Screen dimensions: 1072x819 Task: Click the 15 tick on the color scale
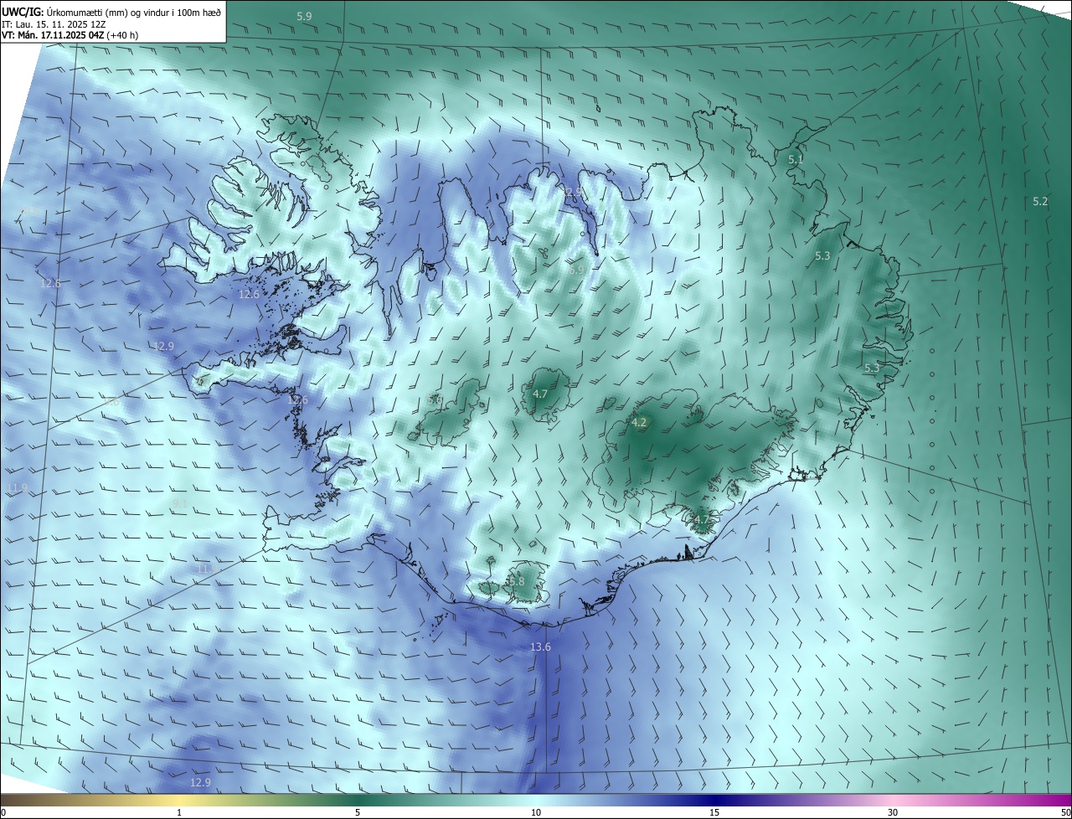point(714,812)
